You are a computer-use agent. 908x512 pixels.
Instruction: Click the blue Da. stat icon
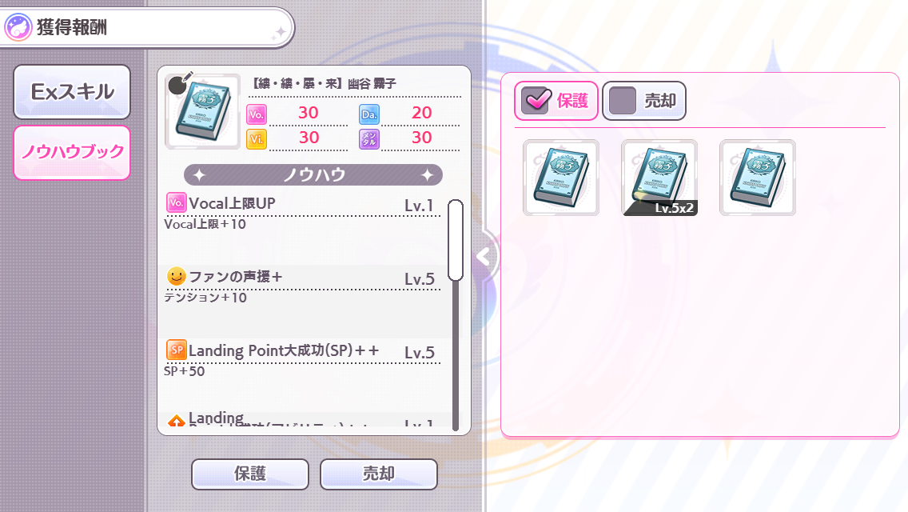[369, 114]
